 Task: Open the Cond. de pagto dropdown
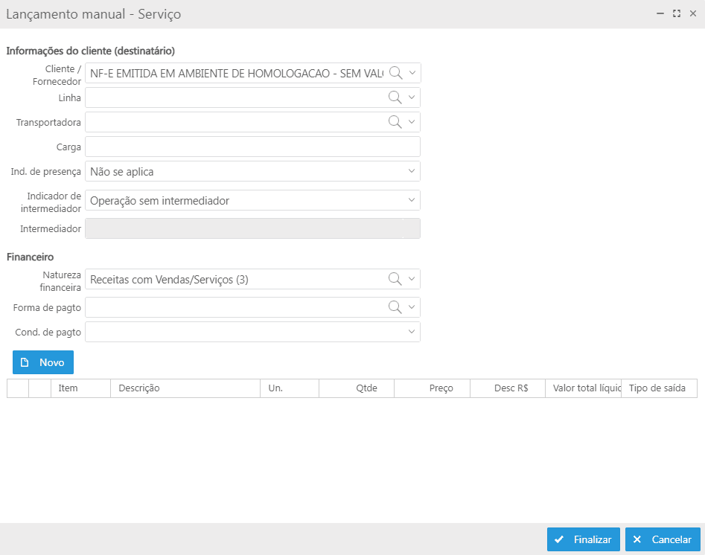tap(252, 332)
